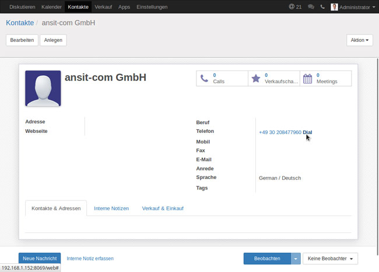Click the Dial link next to phone number
This screenshot has height=272, width=379.
pos(307,132)
